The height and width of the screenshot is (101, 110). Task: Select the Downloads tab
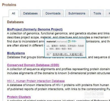(x=53, y=13)
